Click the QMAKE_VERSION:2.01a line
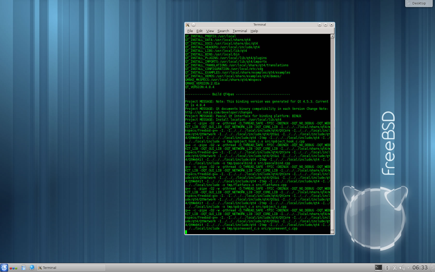This screenshot has width=435, height=272. tap(202, 83)
